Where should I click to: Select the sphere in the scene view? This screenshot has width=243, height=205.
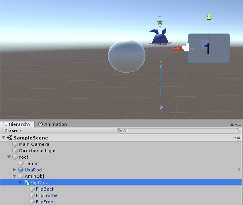pos(127,56)
